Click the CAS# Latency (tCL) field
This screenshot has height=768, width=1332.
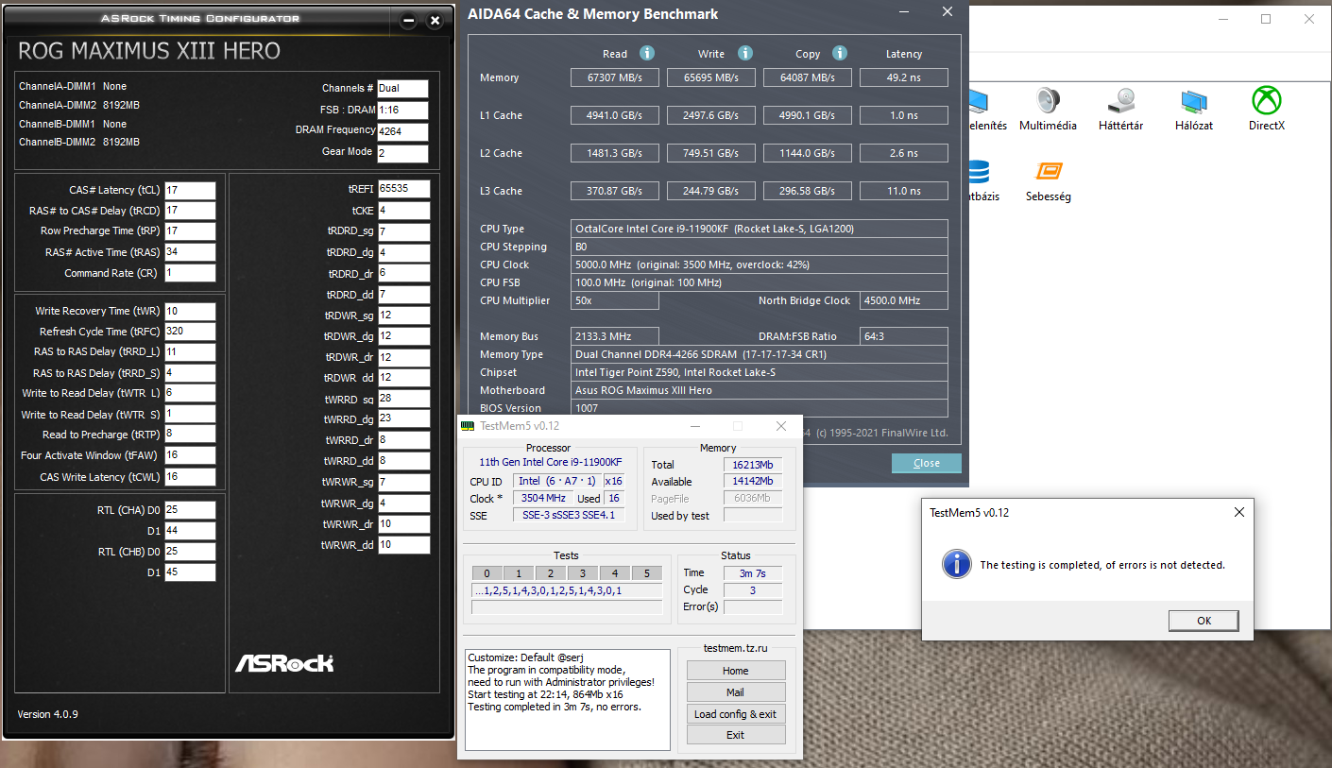tap(190, 190)
